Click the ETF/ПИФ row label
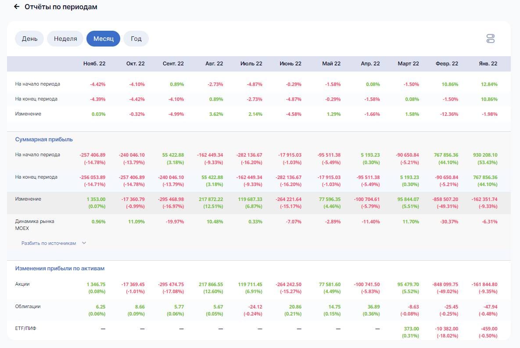520x348 pixels. point(25,328)
